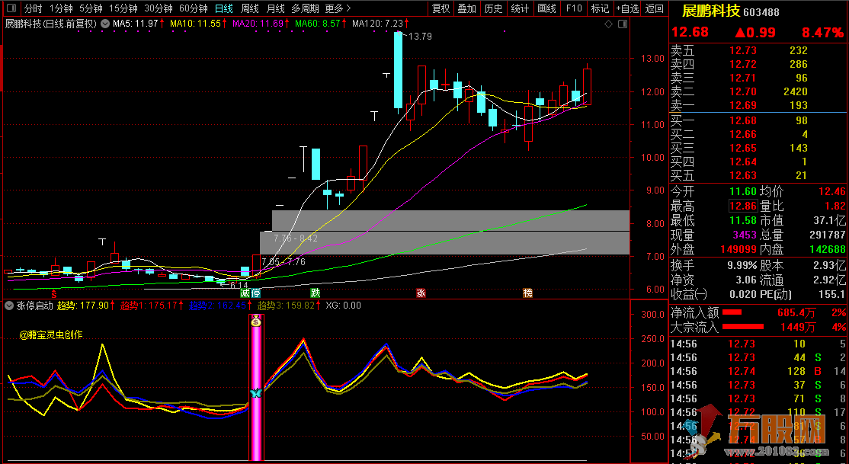Select the 卖二 ask row at 12.70
The image size is (849, 464).
(758, 91)
